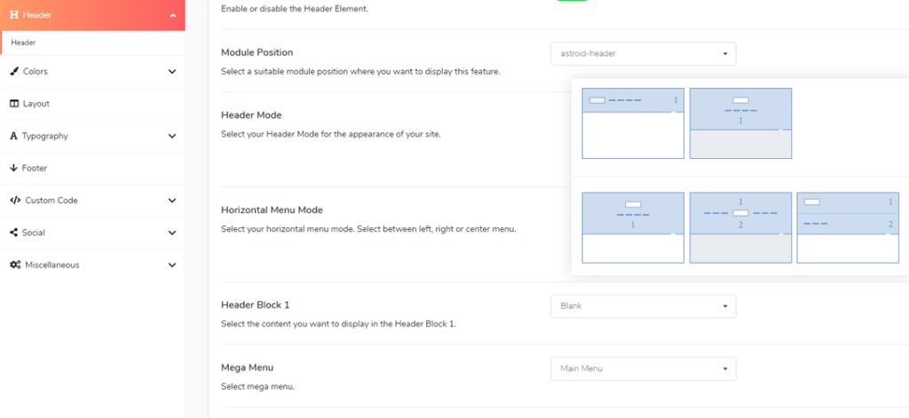The width and height of the screenshot is (909, 418).
Task: Open the Header Block 1 Blank dropdown
Action: point(644,306)
